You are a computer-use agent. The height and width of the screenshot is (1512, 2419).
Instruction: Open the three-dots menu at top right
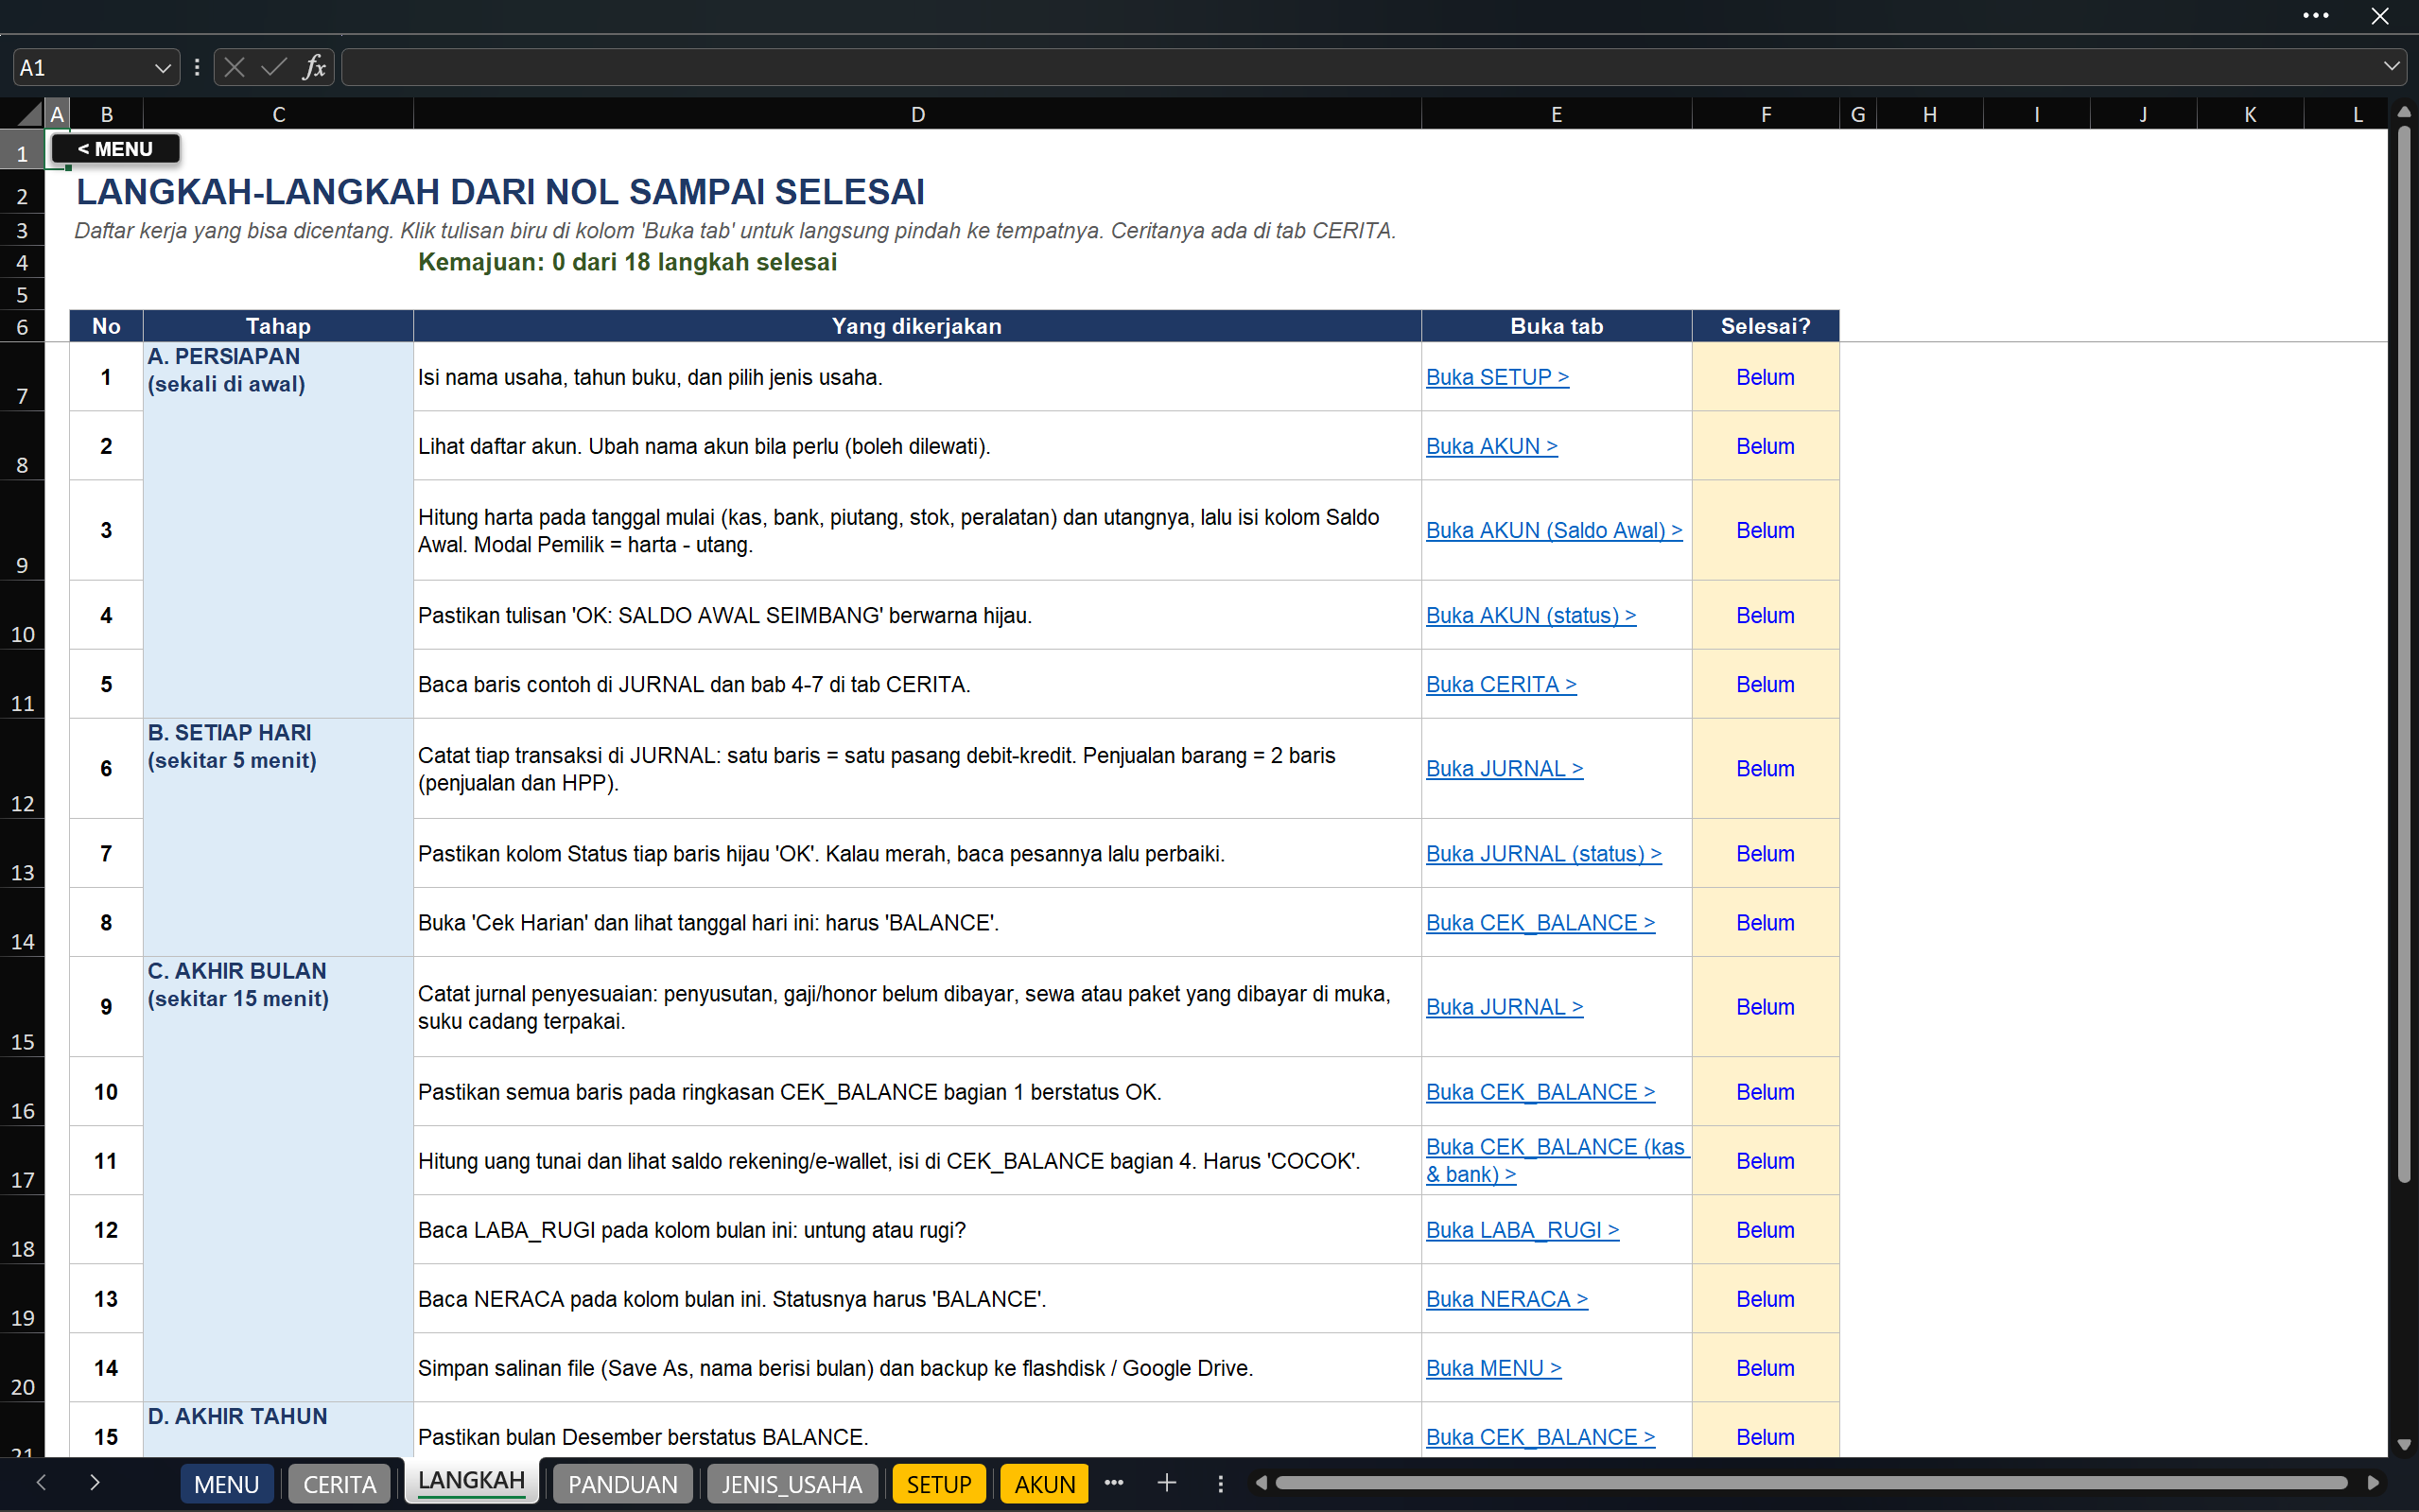coord(2315,15)
